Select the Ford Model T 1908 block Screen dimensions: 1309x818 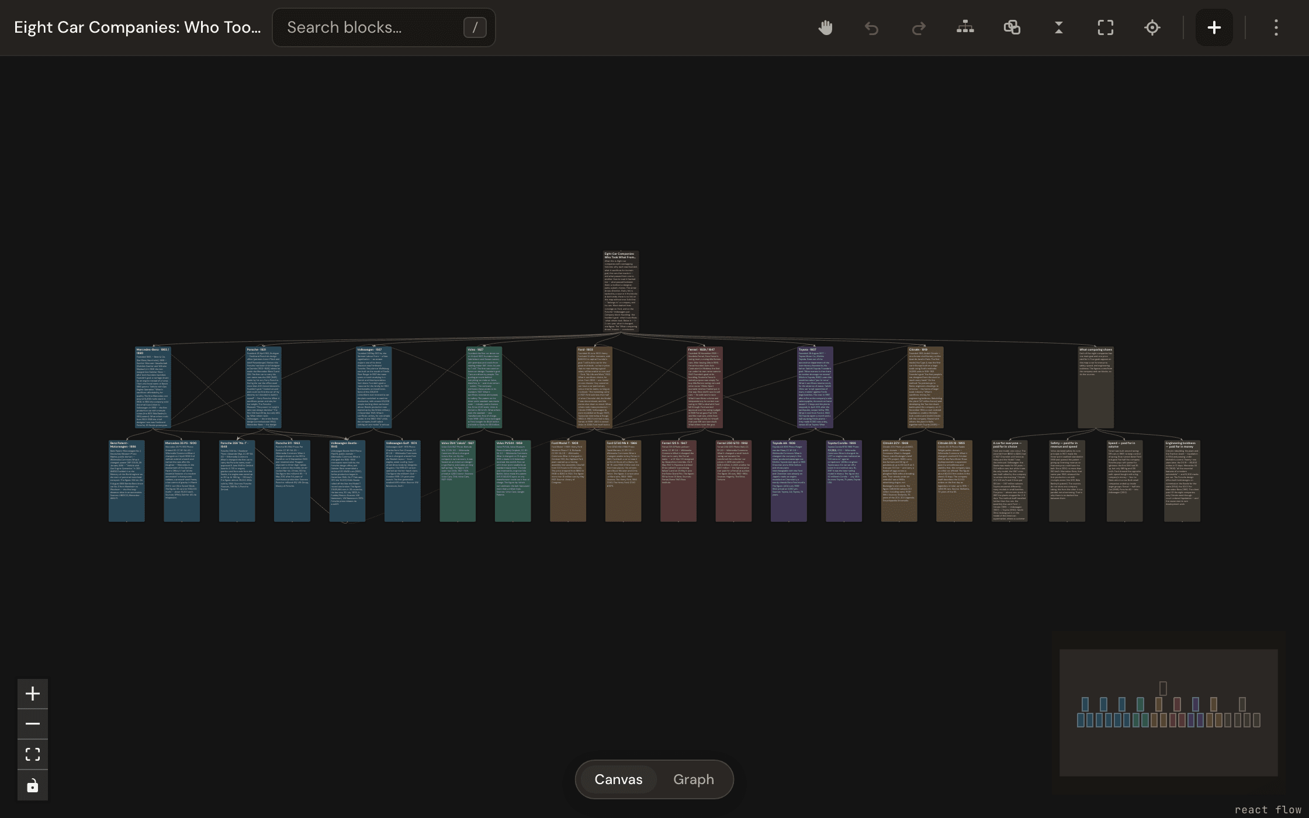click(568, 481)
